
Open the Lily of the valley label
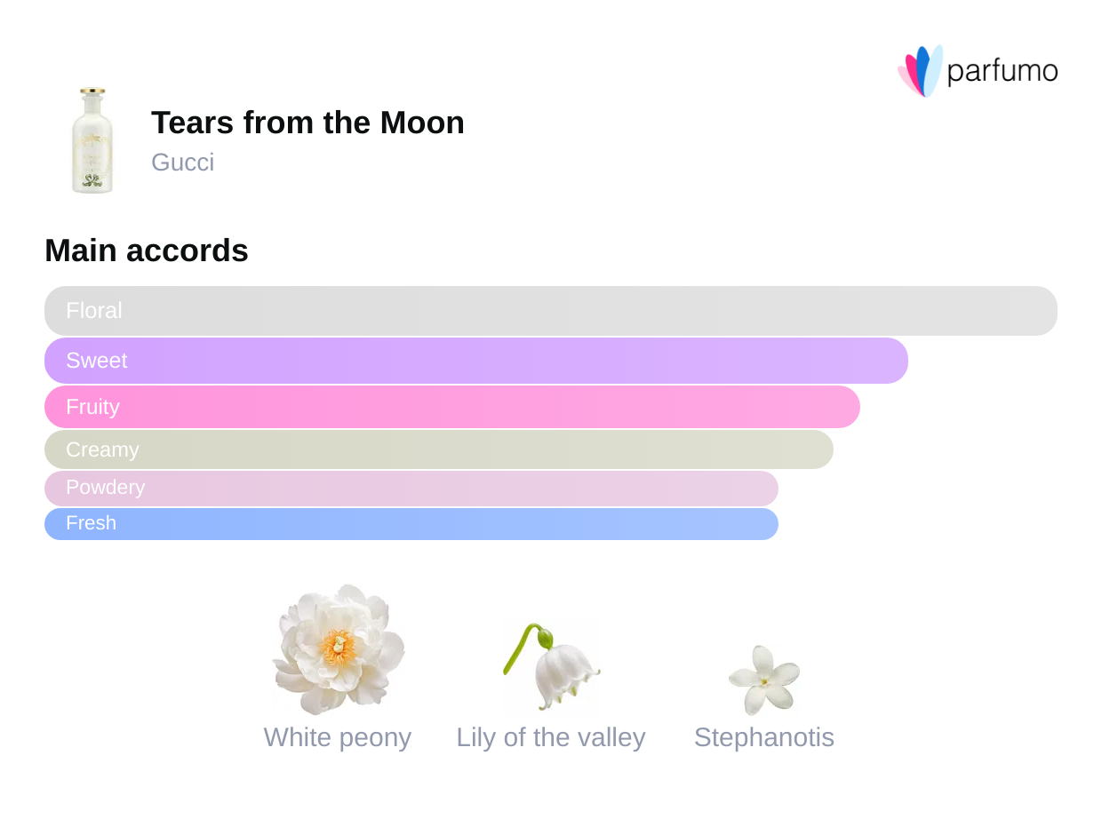pos(551,737)
